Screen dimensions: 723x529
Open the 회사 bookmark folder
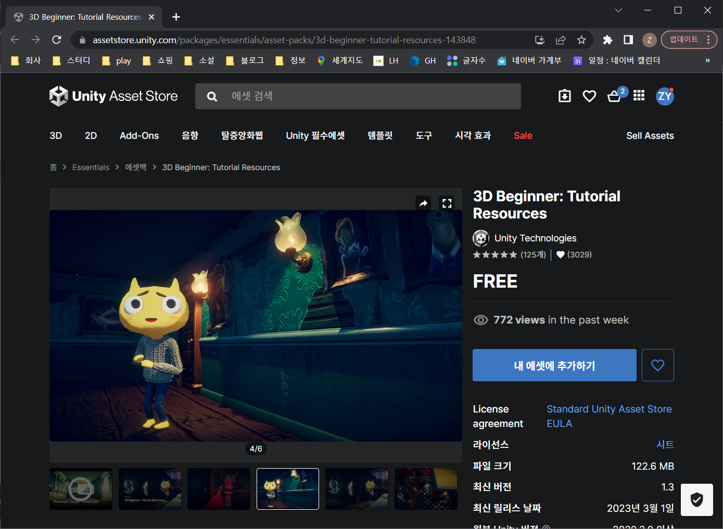(x=26, y=60)
